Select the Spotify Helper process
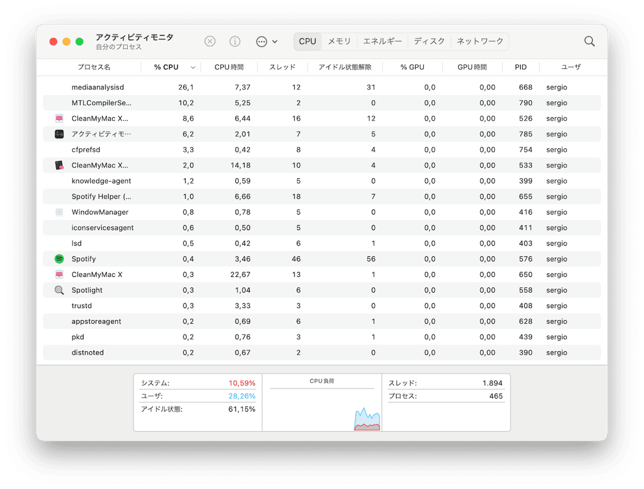644x489 pixels. (x=101, y=196)
